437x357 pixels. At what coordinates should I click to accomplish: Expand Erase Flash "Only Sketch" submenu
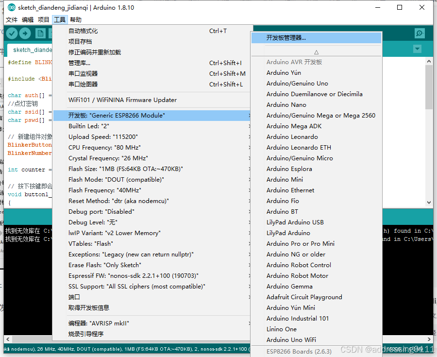click(151, 265)
